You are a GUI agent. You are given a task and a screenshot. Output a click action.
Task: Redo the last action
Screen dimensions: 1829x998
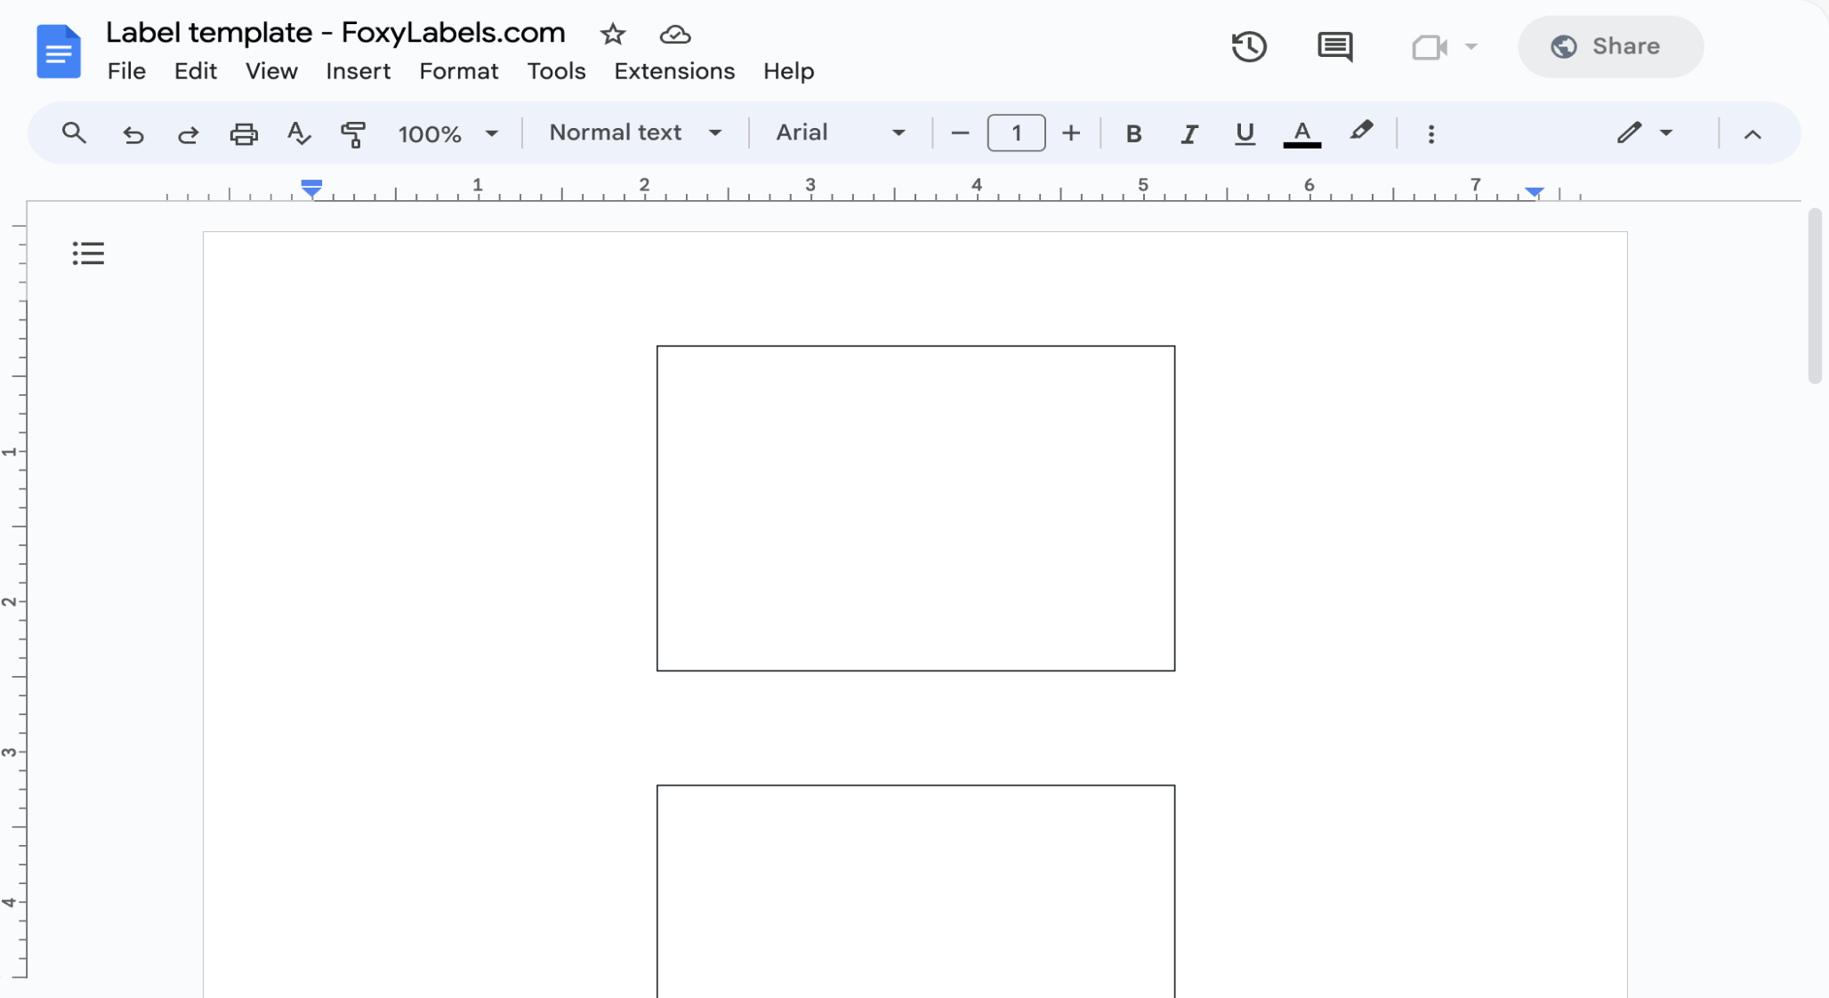click(x=188, y=134)
